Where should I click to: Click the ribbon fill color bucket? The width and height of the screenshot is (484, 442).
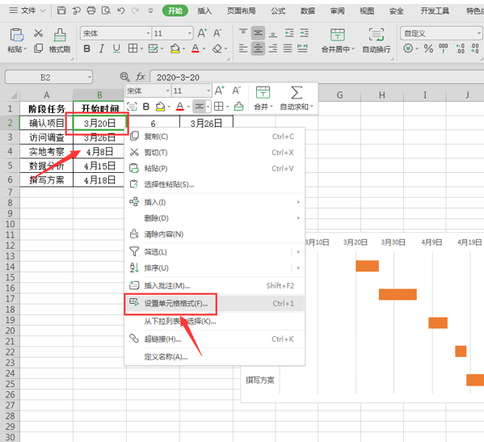click(x=175, y=48)
